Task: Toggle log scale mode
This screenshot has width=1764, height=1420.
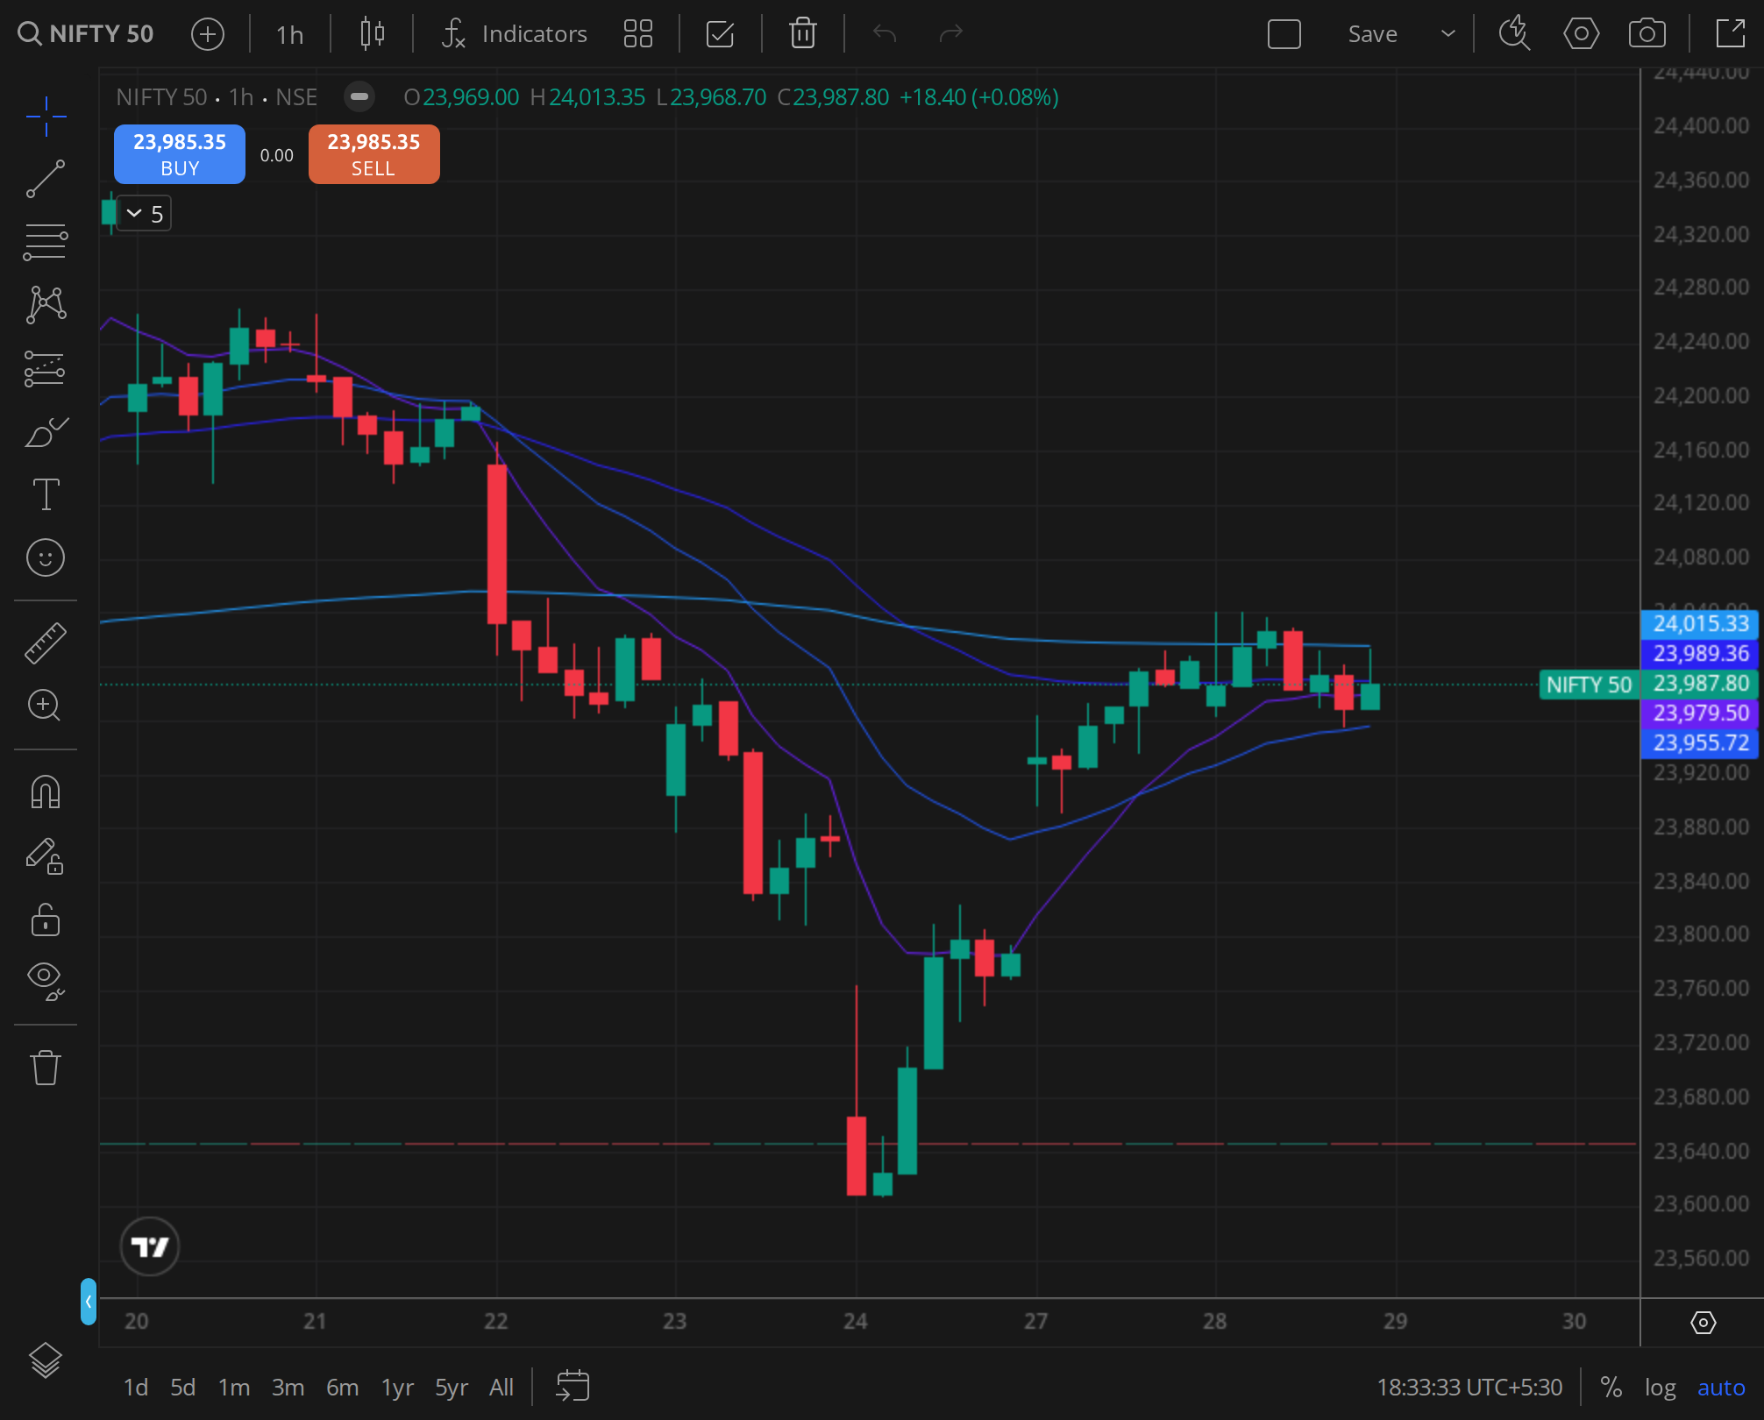Action: [x=1660, y=1388]
